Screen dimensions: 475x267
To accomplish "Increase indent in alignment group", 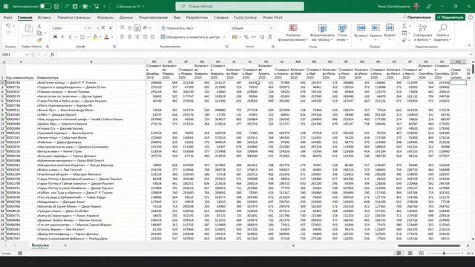I will tap(153, 37).
